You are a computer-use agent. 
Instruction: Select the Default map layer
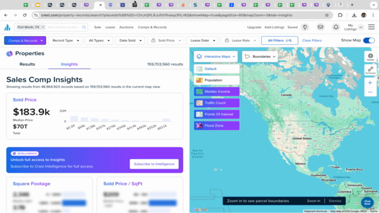[x=217, y=69]
